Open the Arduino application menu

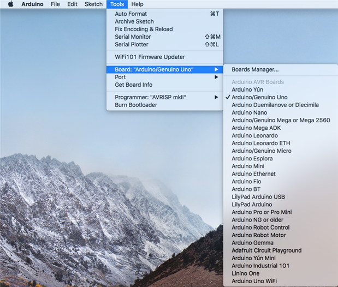(32, 4)
